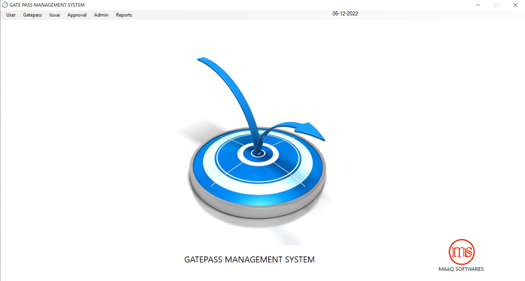Open the Reports menu

[124, 15]
